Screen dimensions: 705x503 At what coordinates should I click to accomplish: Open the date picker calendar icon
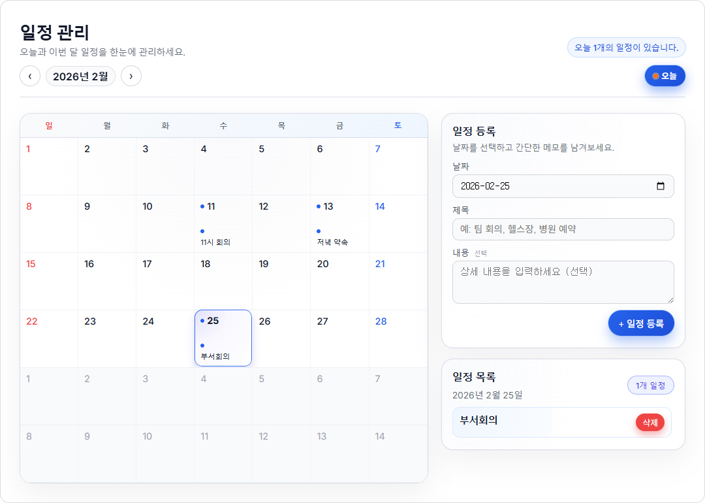pyautogui.click(x=660, y=186)
